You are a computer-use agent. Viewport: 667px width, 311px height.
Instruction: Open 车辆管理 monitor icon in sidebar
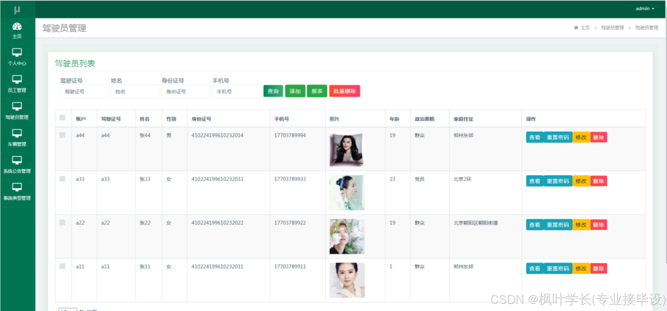click(x=17, y=133)
